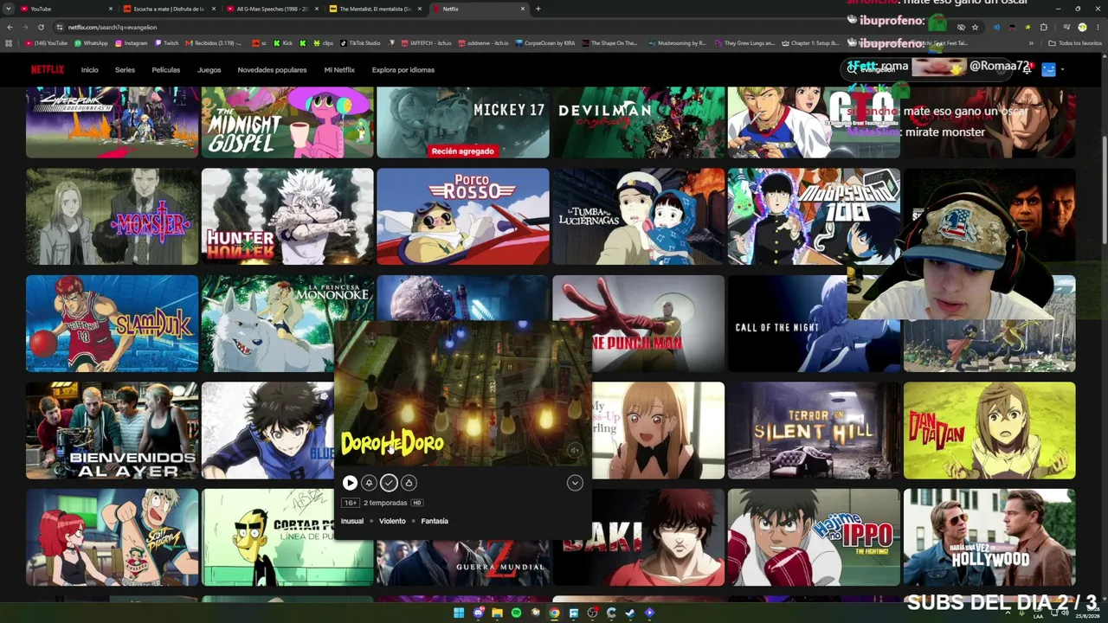Open the browser Extensions puzzle icon

click(x=1043, y=27)
